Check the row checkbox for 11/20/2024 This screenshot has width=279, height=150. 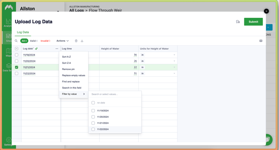[17, 61]
